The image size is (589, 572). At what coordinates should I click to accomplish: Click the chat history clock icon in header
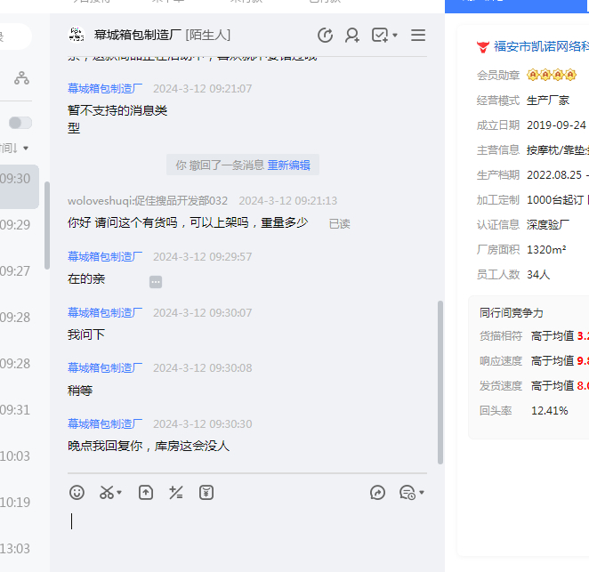(326, 36)
